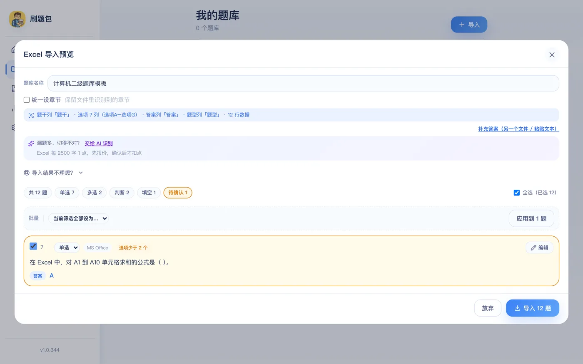Click the pencil 编辑 button on question 7

point(539,248)
